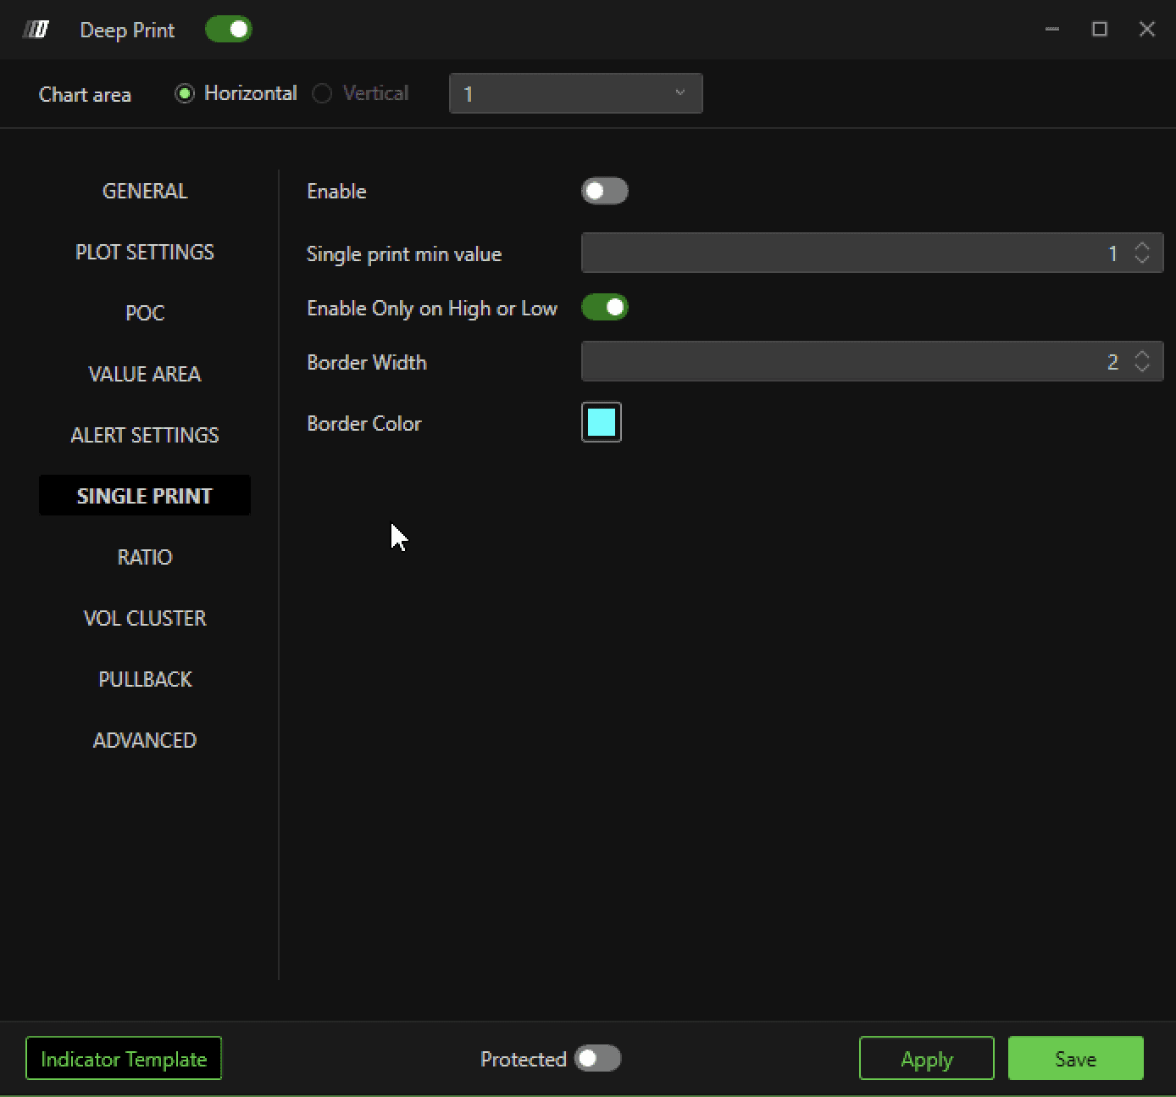Click the green Save button

click(1076, 1058)
